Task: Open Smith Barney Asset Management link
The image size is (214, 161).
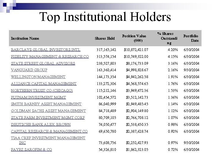Action: click(46, 104)
